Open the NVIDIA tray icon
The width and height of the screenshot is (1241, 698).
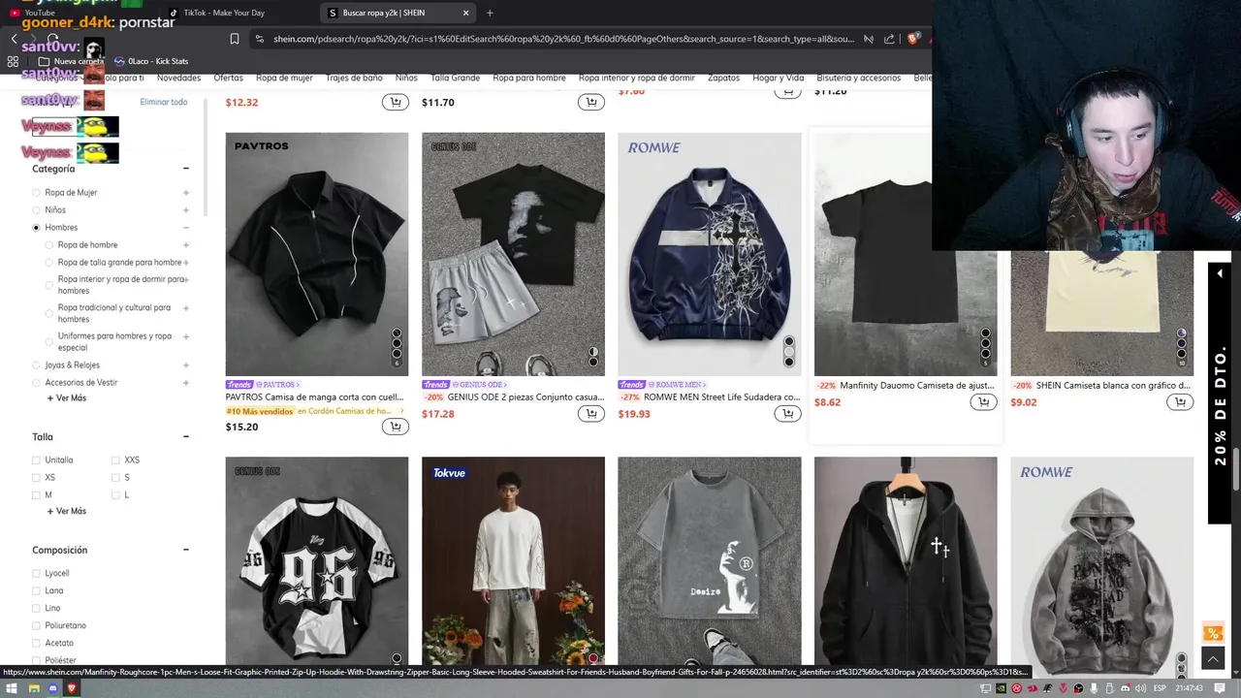1002,688
